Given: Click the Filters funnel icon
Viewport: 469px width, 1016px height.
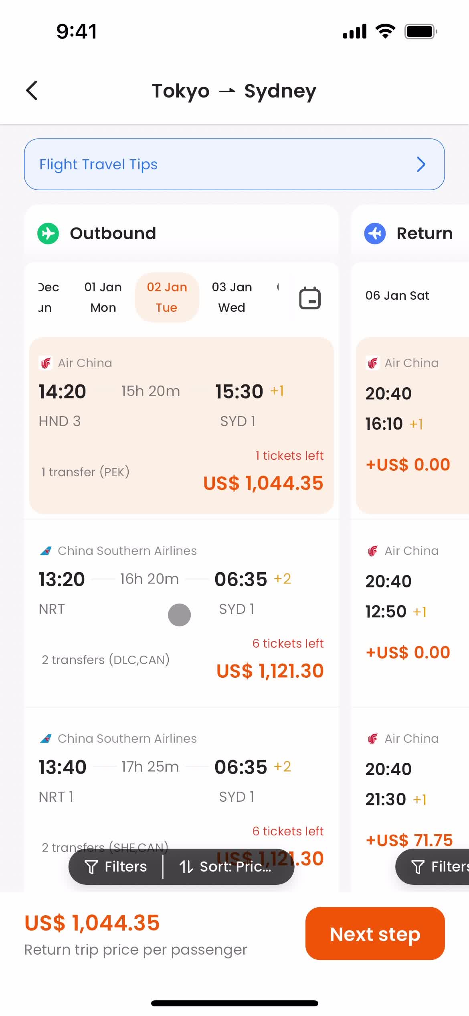Looking at the screenshot, I should pos(91,867).
